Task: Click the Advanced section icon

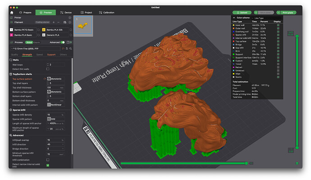Action: click(x=11, y=135)
